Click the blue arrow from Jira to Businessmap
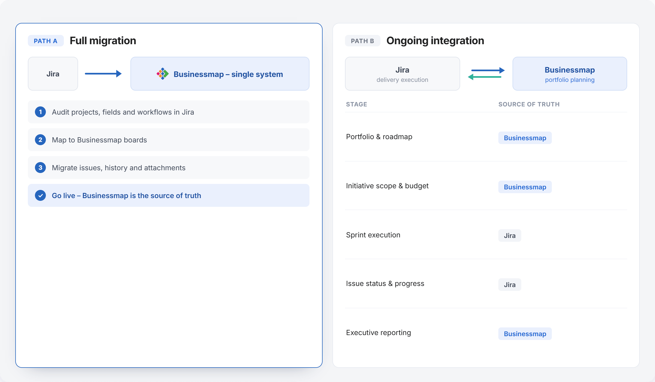This screenshot has height=382, width=655. click(103, 74)
